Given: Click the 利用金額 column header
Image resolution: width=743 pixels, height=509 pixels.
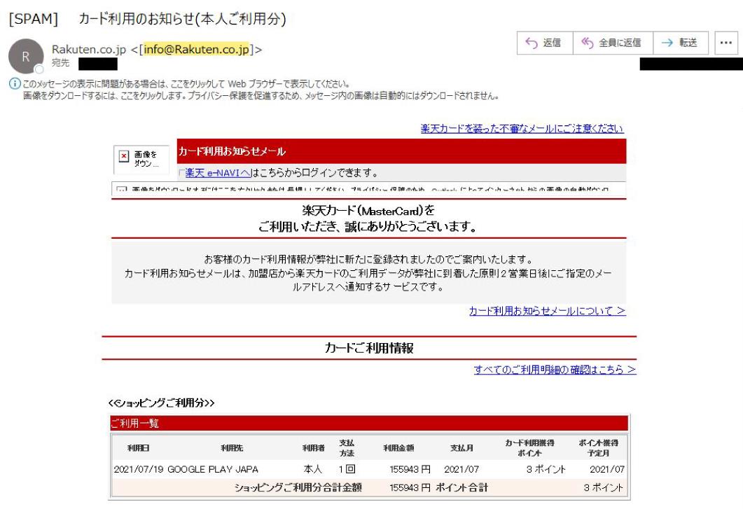Looking at the screenshot, I should (398, 448).
